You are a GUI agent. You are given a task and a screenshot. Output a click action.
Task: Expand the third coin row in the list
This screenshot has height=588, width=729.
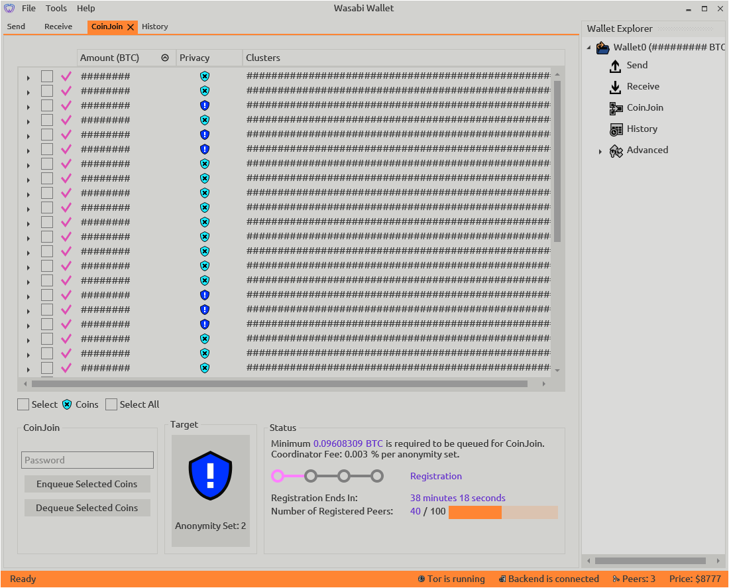tap(28, 107)
